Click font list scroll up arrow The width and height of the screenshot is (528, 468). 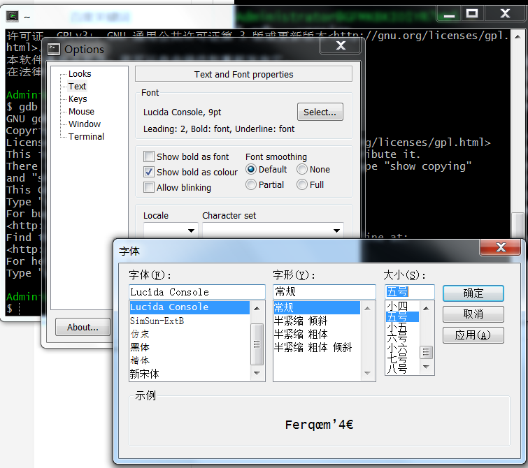(x=257, y=308)
